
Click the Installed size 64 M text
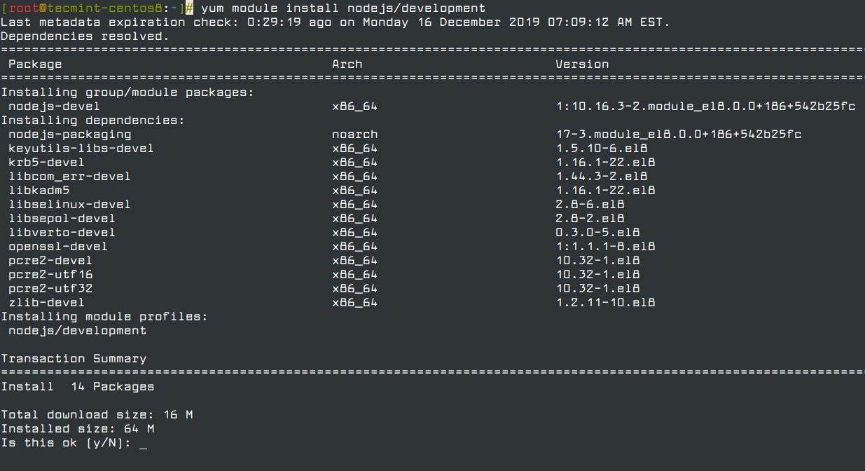point(78,429)
